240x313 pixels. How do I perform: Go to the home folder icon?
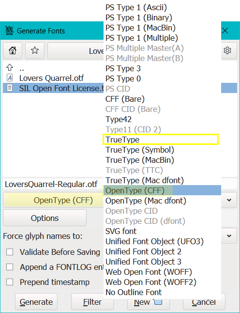(13, 50)
